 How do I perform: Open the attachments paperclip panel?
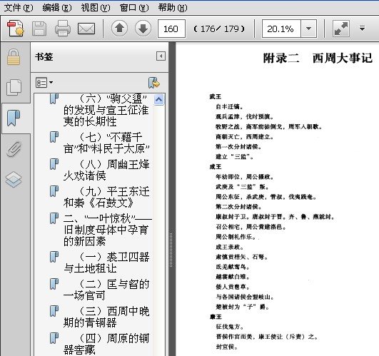pos(14,149)
